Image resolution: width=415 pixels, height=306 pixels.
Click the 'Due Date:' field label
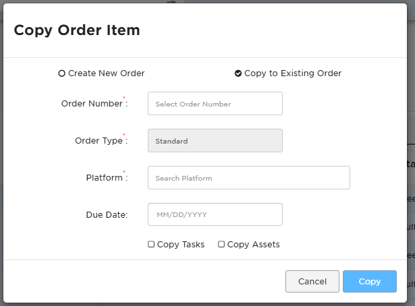point(107,214)
